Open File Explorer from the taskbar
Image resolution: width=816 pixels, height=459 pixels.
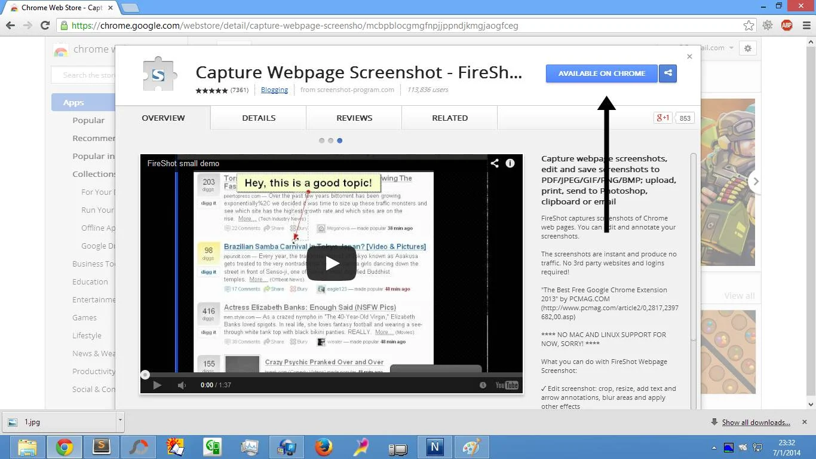tap(27, 447)
